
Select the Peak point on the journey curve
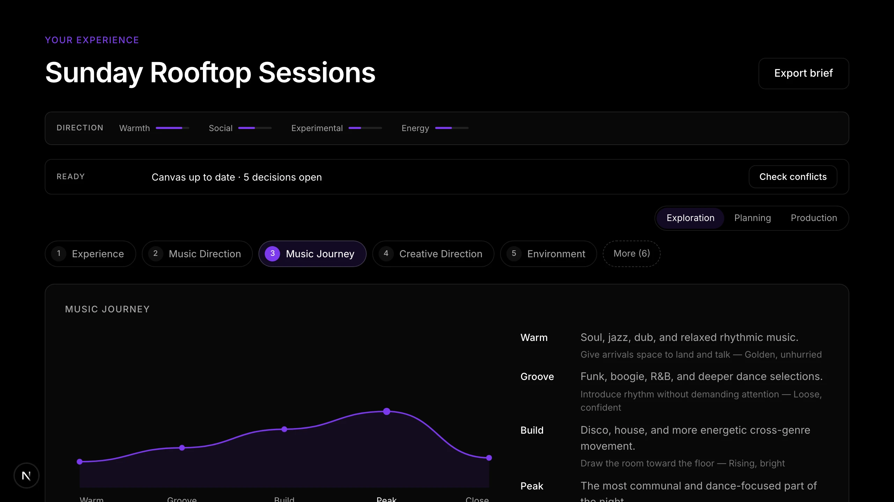(387, 411)
